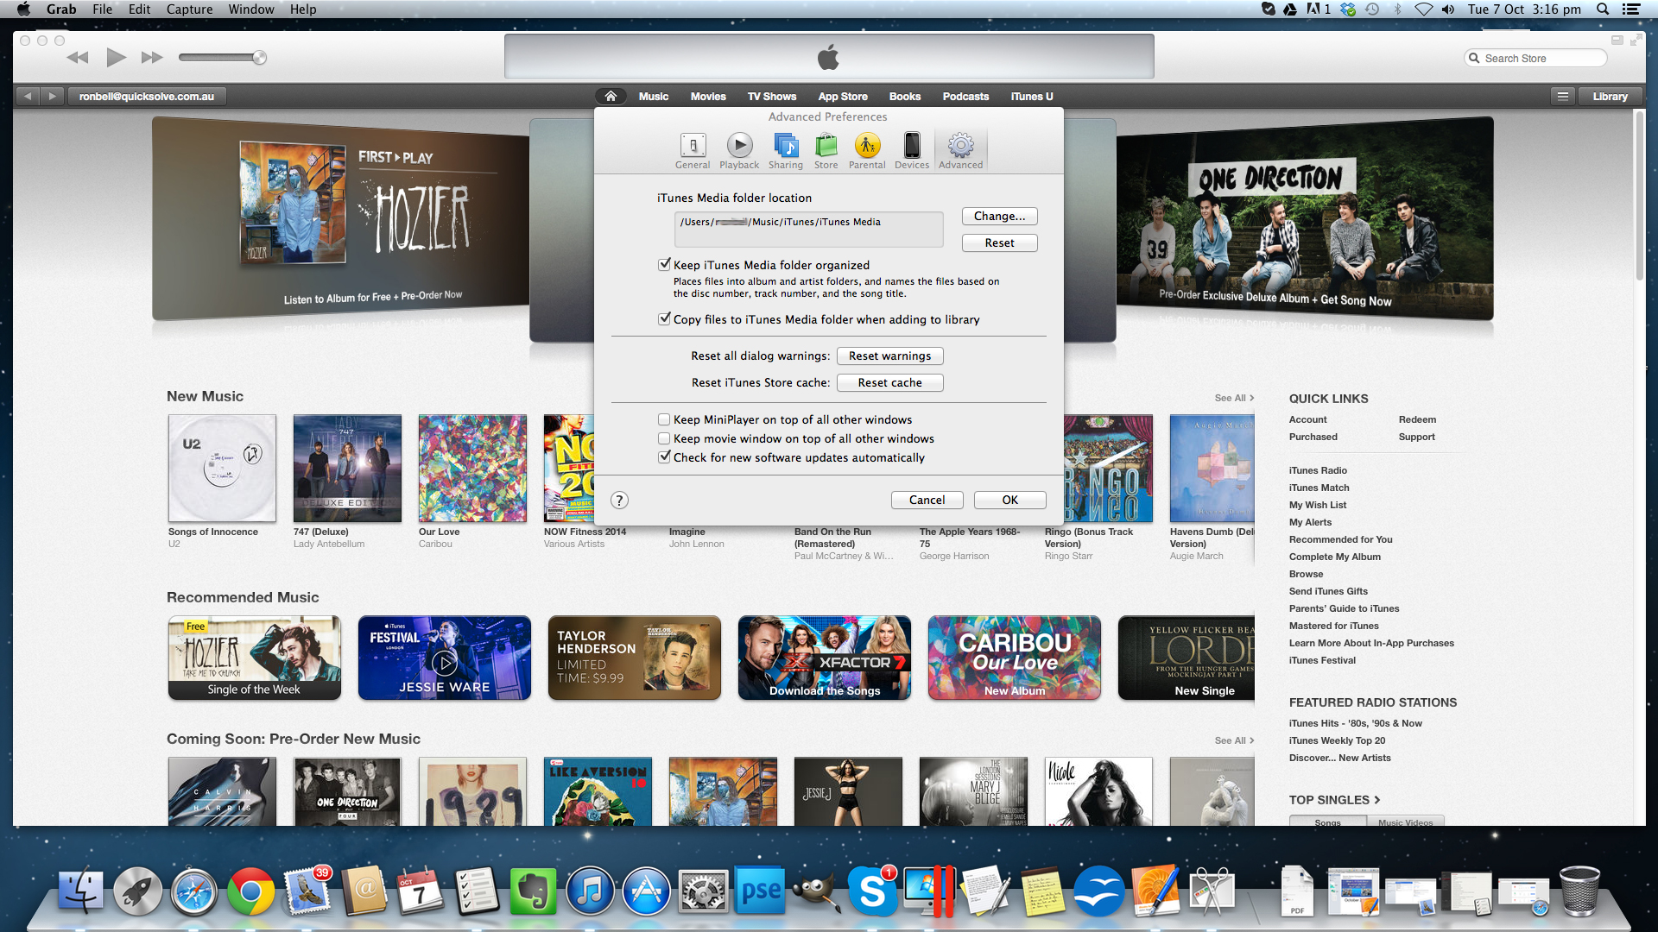This screenshot has width=1658, height=932.
Task: Open App Store from the dock
Action: click(646, 891)
